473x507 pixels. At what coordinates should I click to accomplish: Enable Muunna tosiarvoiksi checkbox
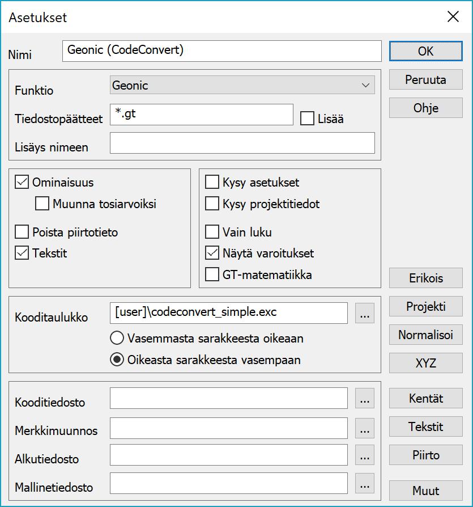click(42, 204)
